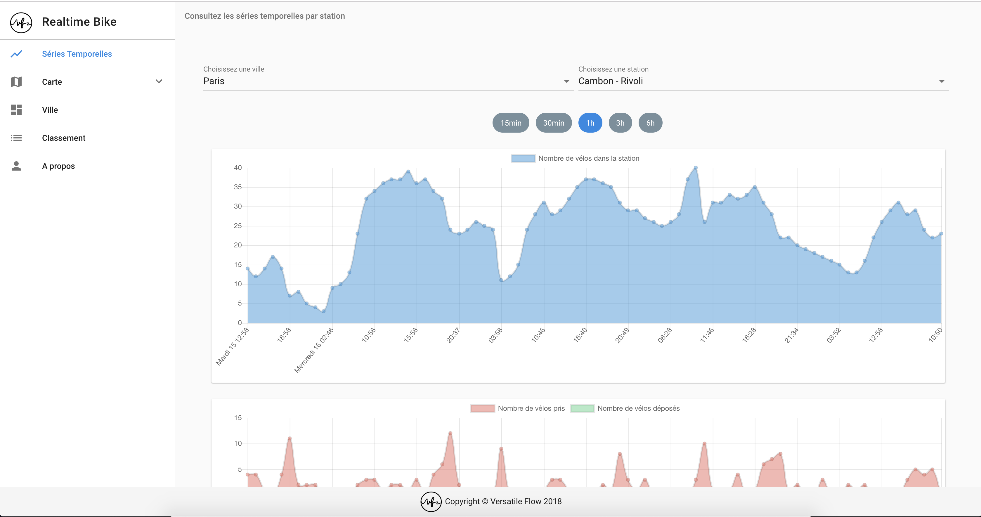The height and width of the screenshot is (517, 981).
Task: Open the Classement menu item
Action: click(64, 138)
